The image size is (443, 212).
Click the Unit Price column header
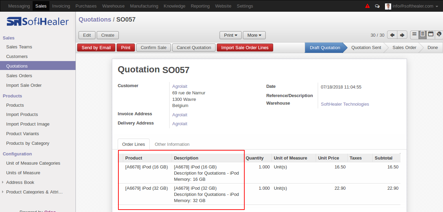(x=331, y=158)
